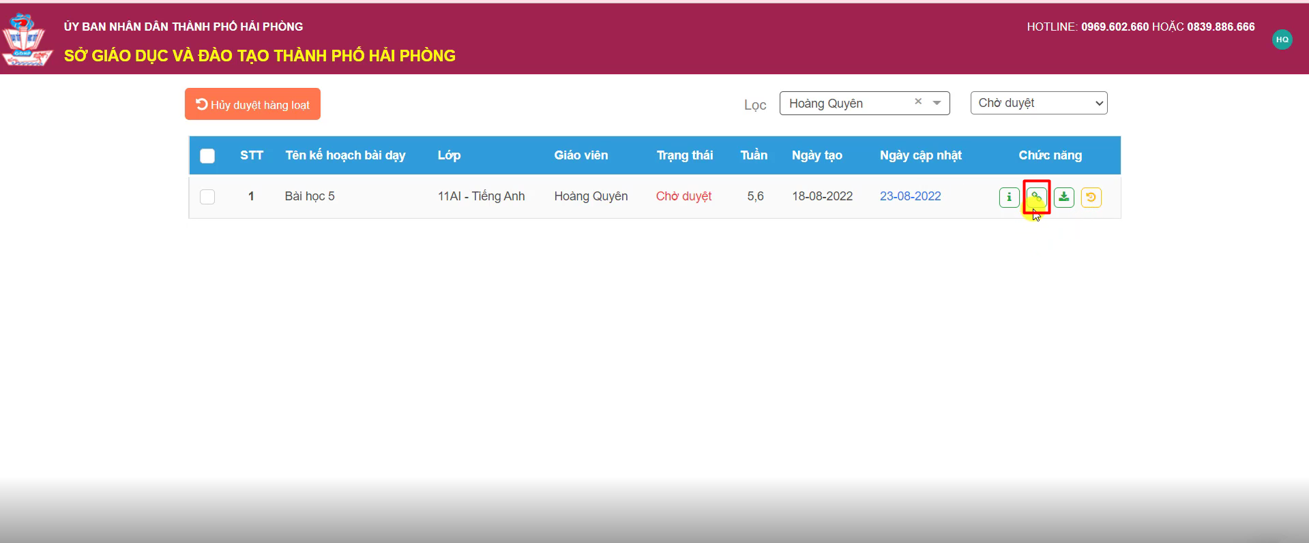Click the Trạng thái column header
Viewport: 1309px width, 543px height.
(x=684, y=155)
